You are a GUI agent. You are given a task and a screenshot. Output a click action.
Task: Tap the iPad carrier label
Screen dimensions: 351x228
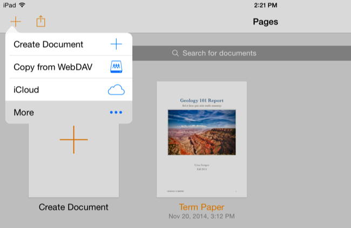[10, 5]
